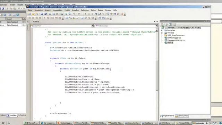Expand the Properties node in Projektexplorer

coord(162,30)
